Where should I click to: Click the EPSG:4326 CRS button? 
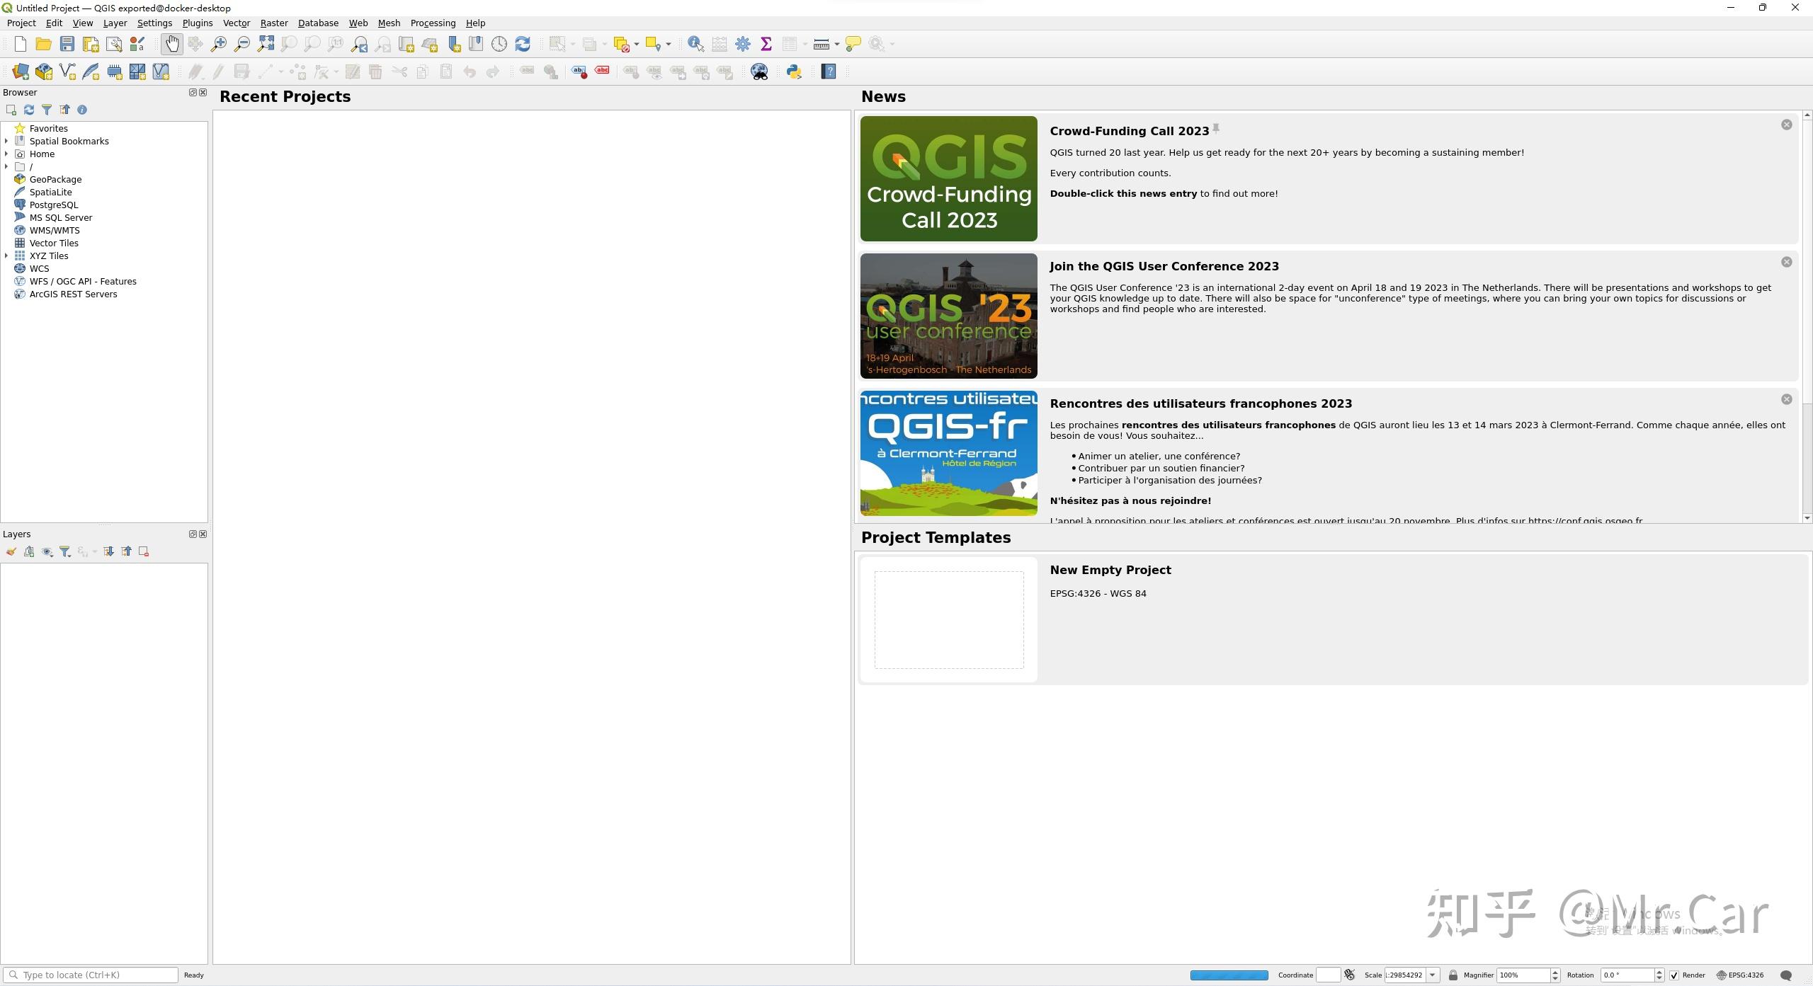point(1740,975)
